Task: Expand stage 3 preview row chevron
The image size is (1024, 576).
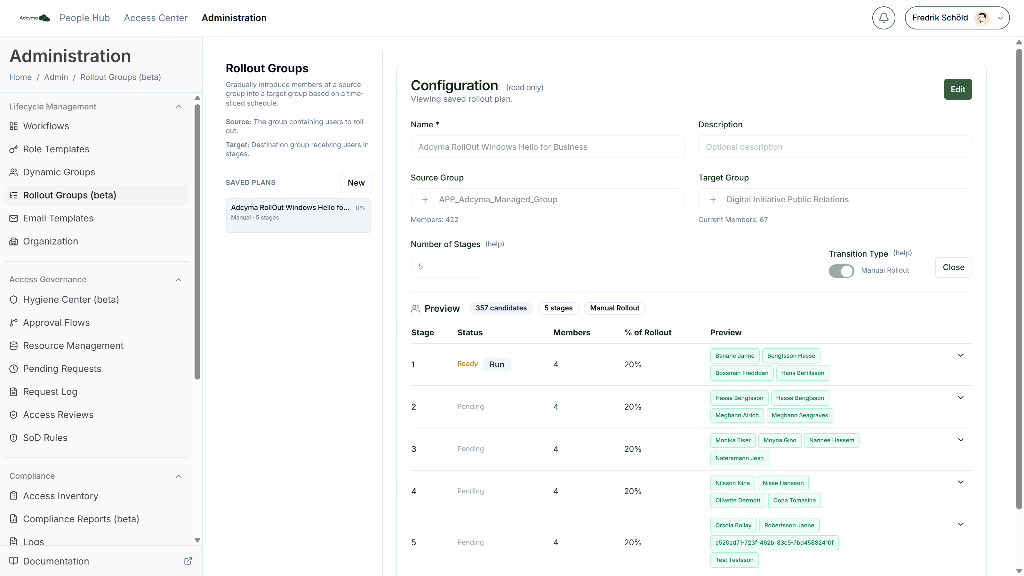Action: [x=960, y=440]
